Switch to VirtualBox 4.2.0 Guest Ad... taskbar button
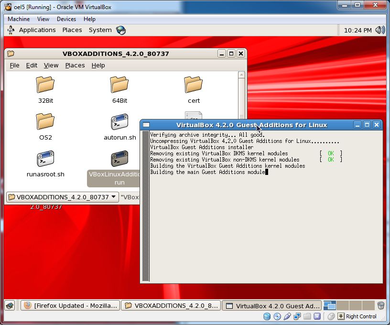This screenshot has height=325, width=390. (271, 305)
